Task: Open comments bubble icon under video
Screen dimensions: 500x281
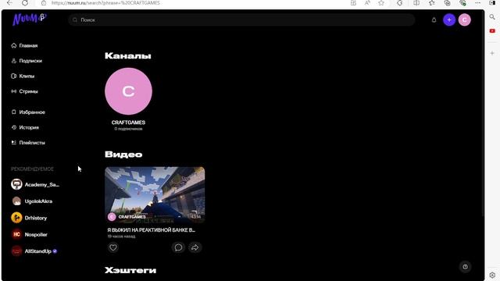Action: [x=178, y=247]
